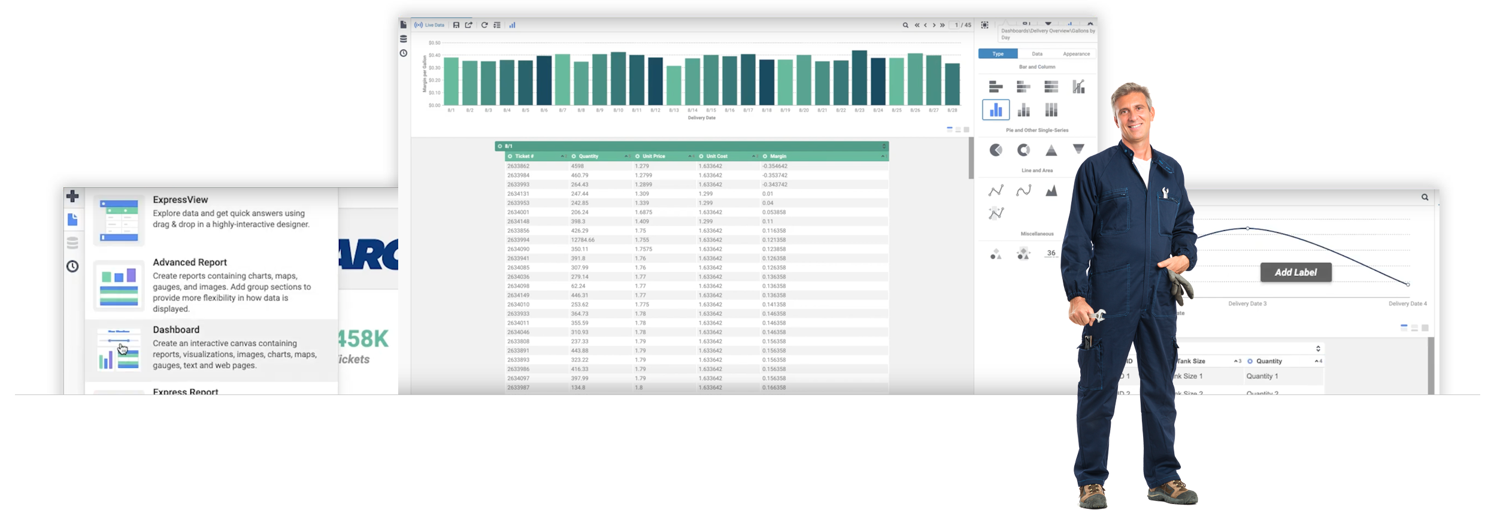The width and height of the screenshot is (1497, 510).
Task: Switch to the Type tab
Action: pos(998,54)
